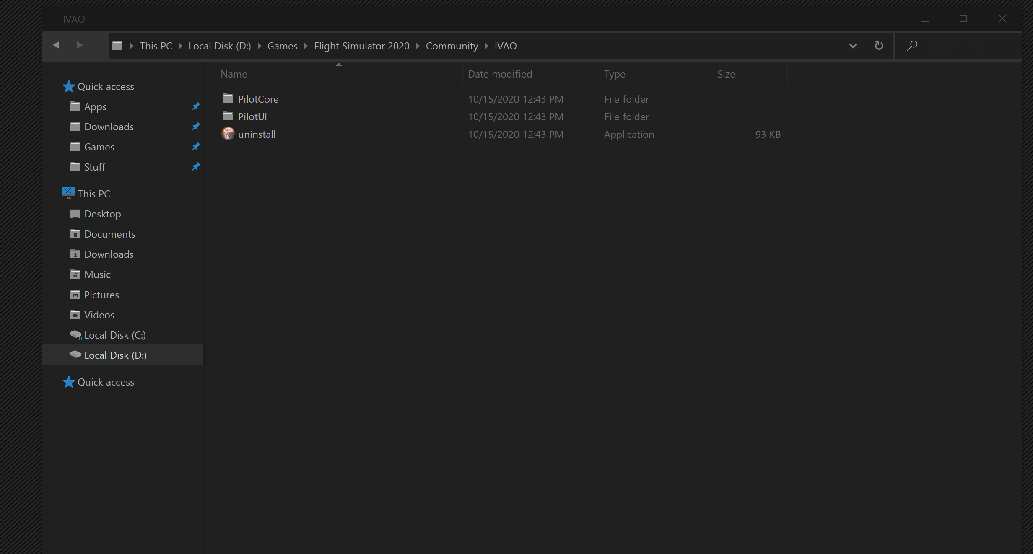
Task: Click pin icon beside Stuff folder
Action: pyautogui.click(x=196, y=167)
